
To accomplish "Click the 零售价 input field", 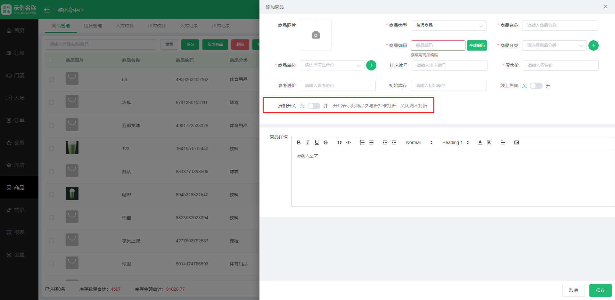I will click(x=560, y=65).
